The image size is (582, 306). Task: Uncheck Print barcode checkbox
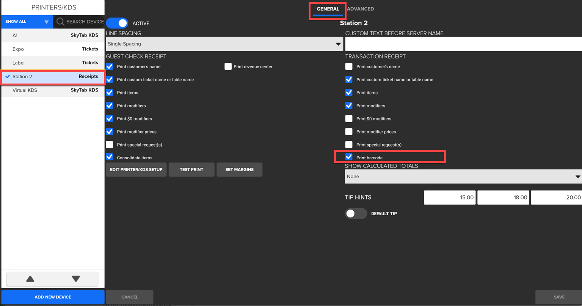349,157
